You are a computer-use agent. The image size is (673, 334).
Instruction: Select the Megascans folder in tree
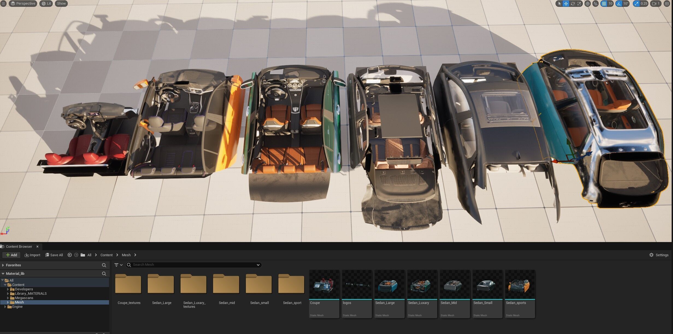click(x=55, y=298)
